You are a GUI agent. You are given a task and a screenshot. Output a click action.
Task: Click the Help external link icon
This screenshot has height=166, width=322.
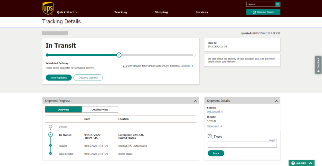(x=275, y=140)
